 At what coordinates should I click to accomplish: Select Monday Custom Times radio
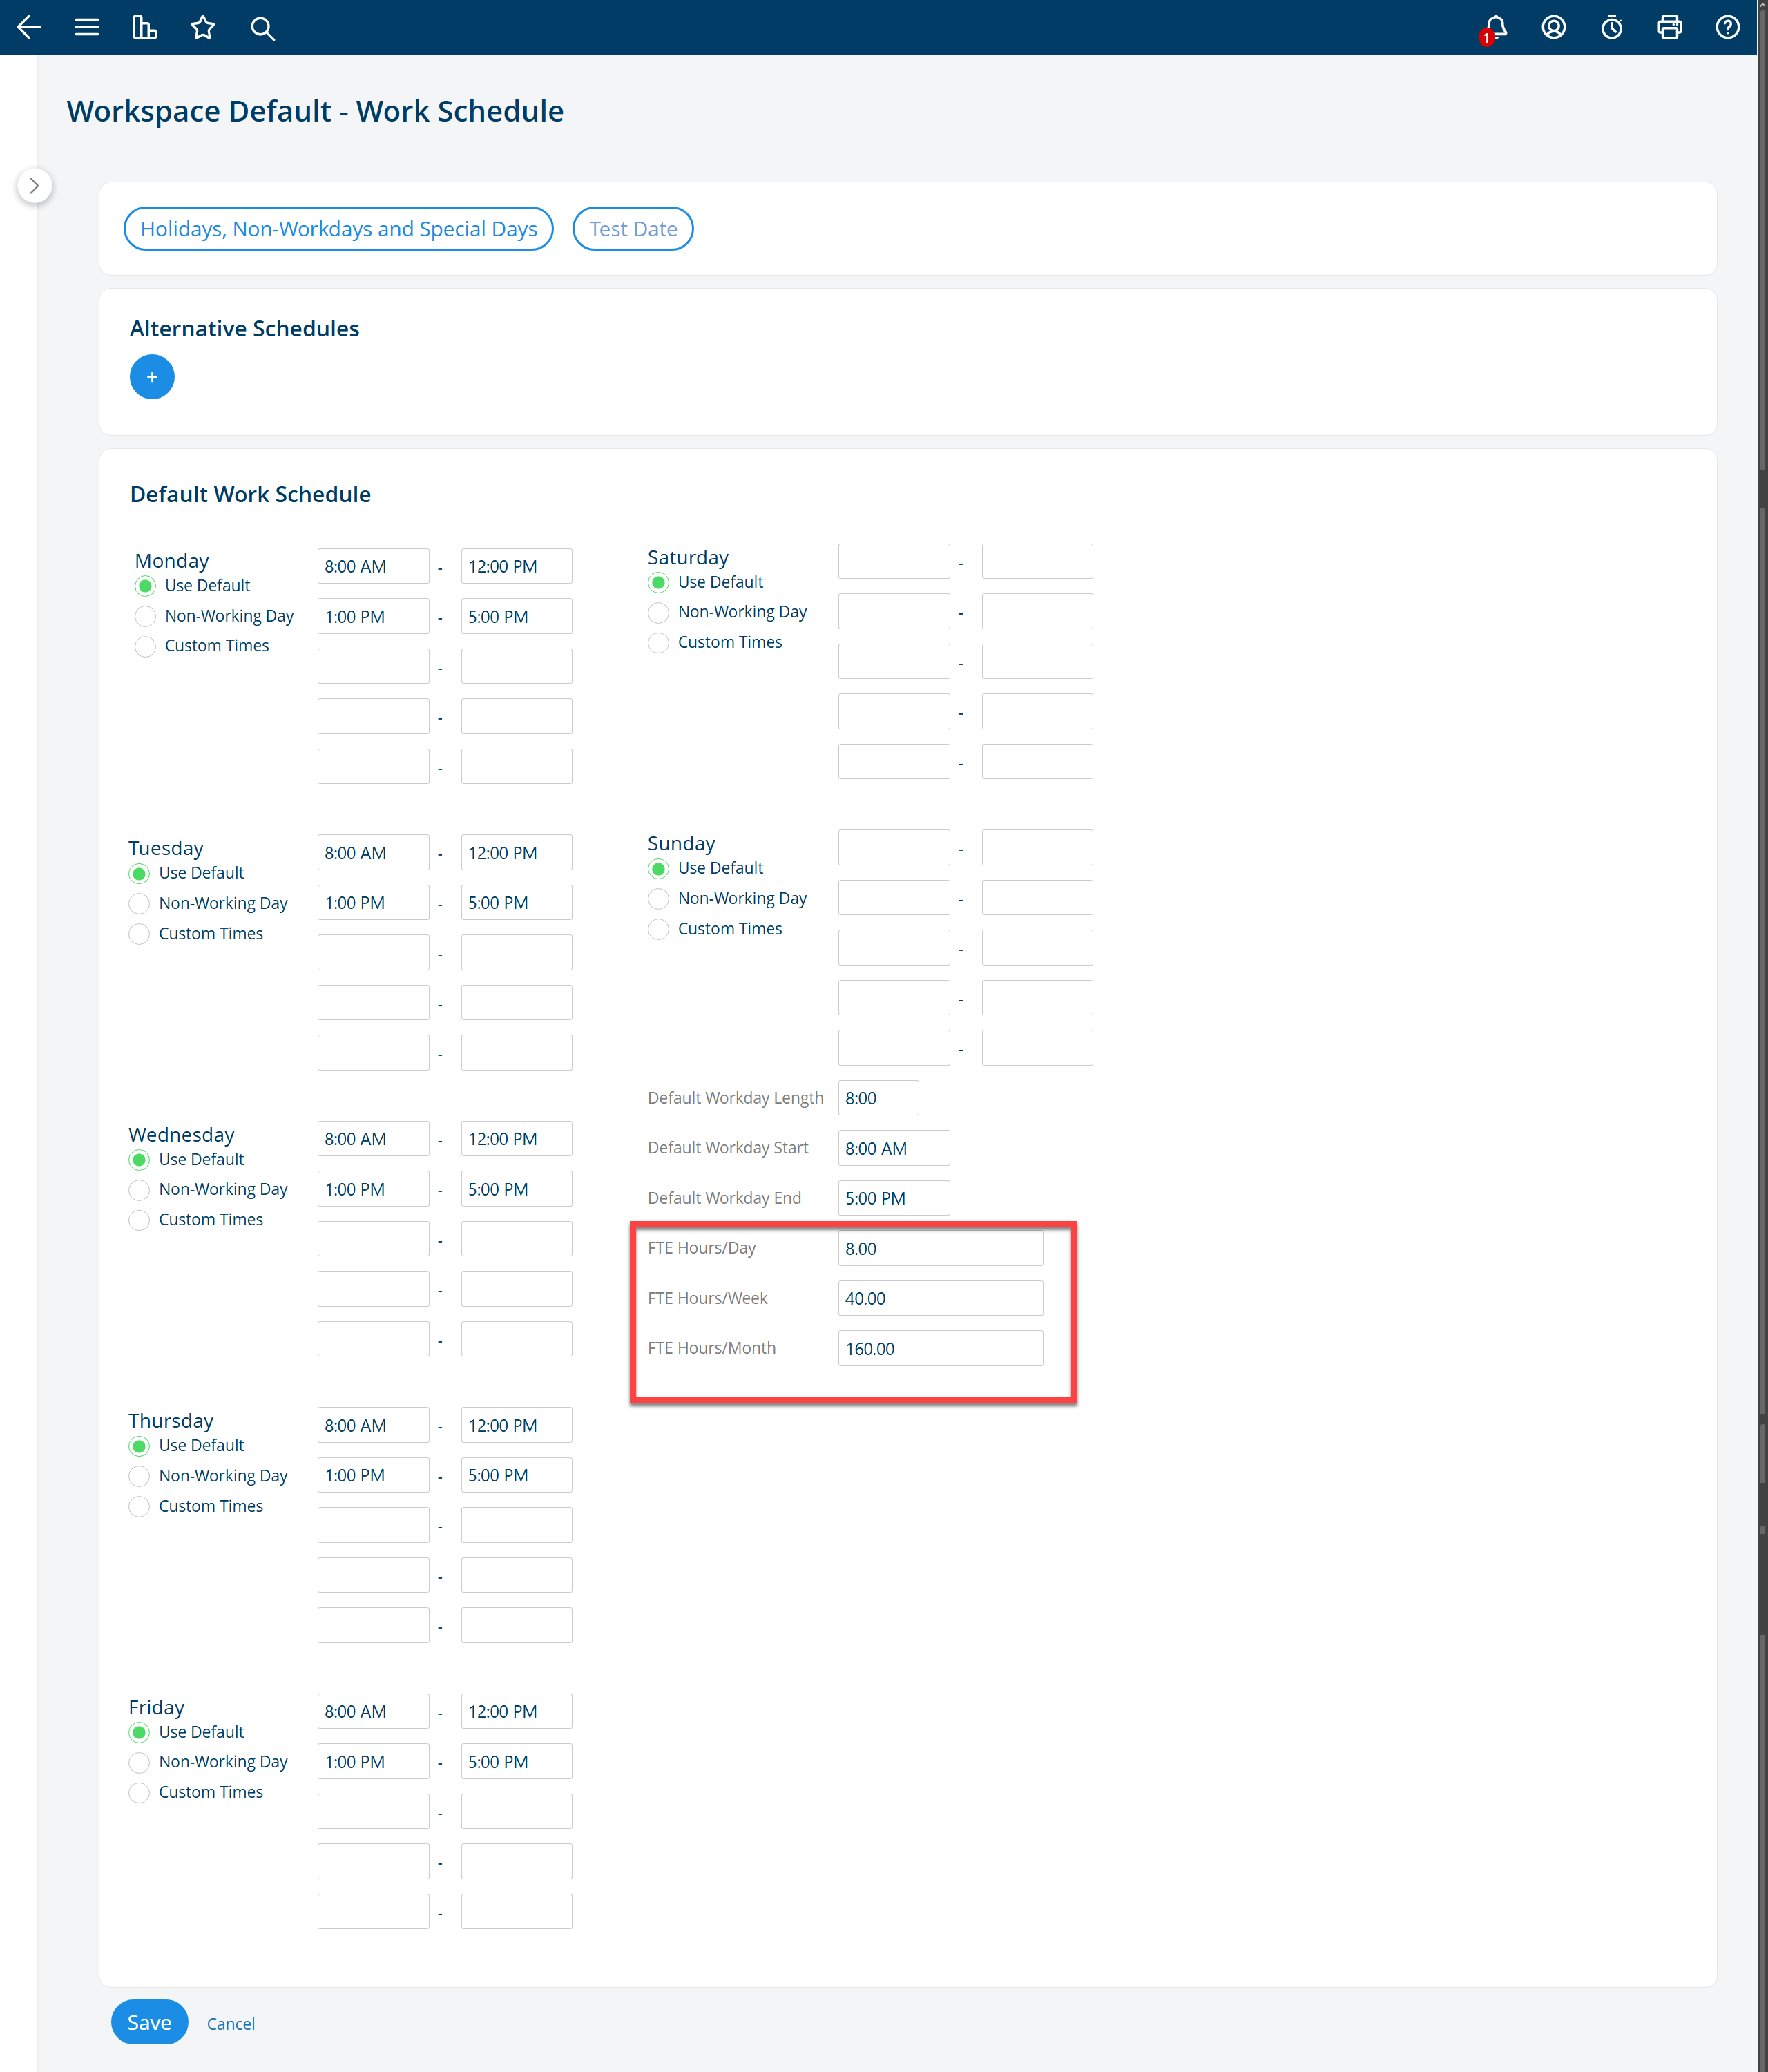pos(145,646)
